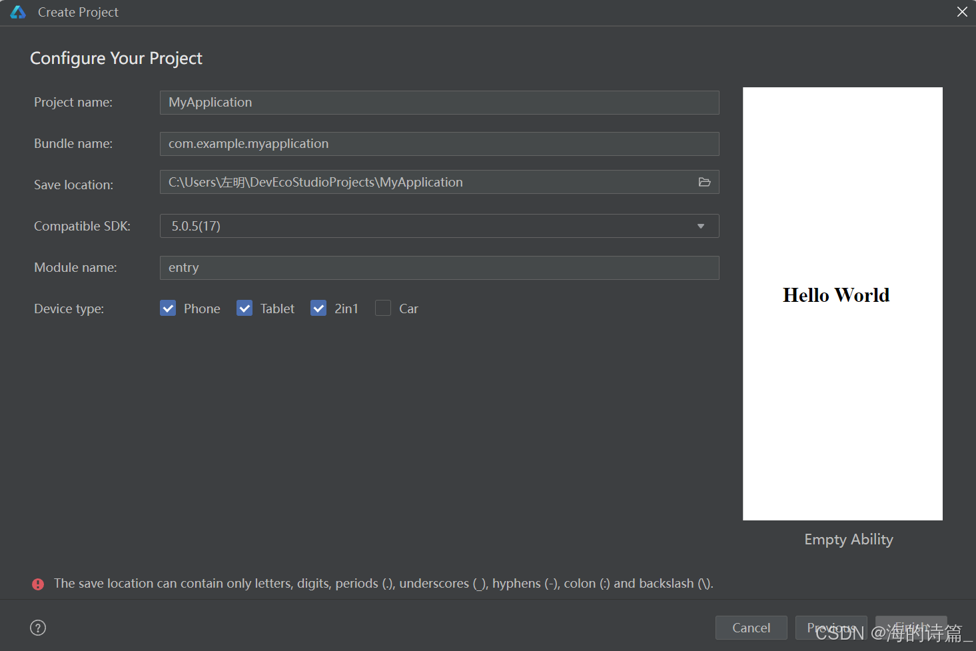
Task: Uncheck the Phone device type checkbox
Action: [168, 309]
